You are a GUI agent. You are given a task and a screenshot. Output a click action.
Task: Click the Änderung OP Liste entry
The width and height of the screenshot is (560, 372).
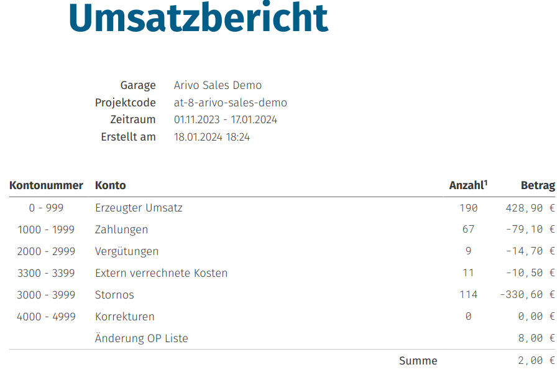click(142, 338)
